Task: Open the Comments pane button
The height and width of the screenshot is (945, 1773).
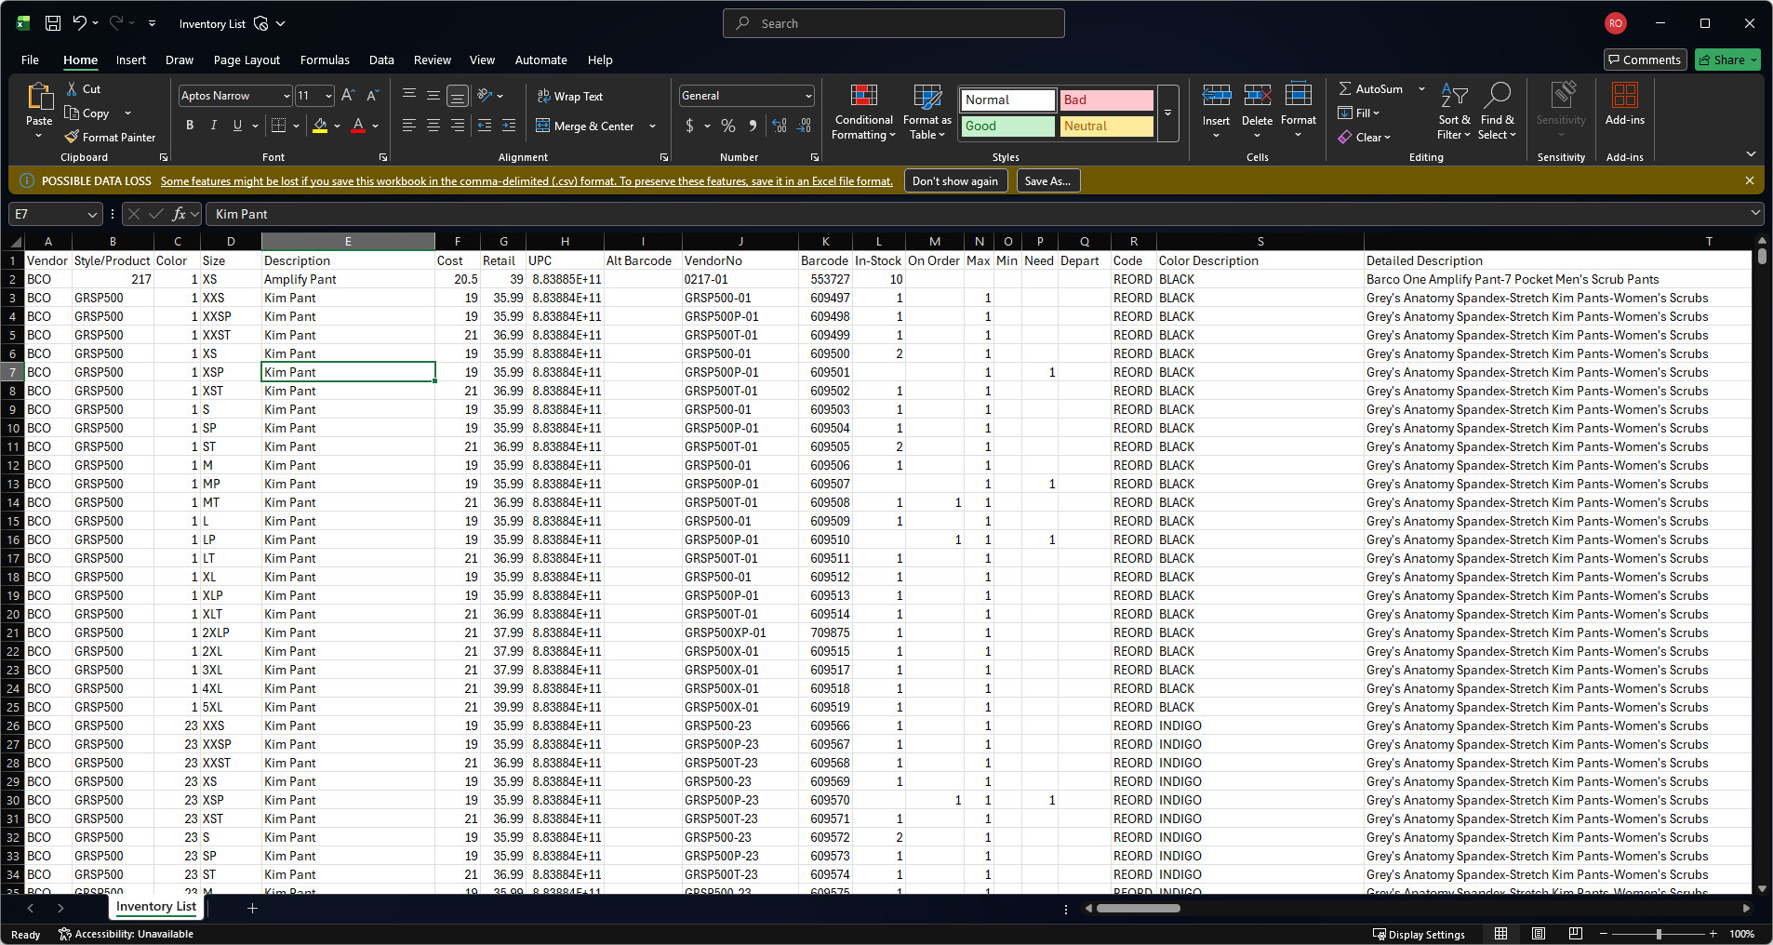Action: (x=1645, y=60)
